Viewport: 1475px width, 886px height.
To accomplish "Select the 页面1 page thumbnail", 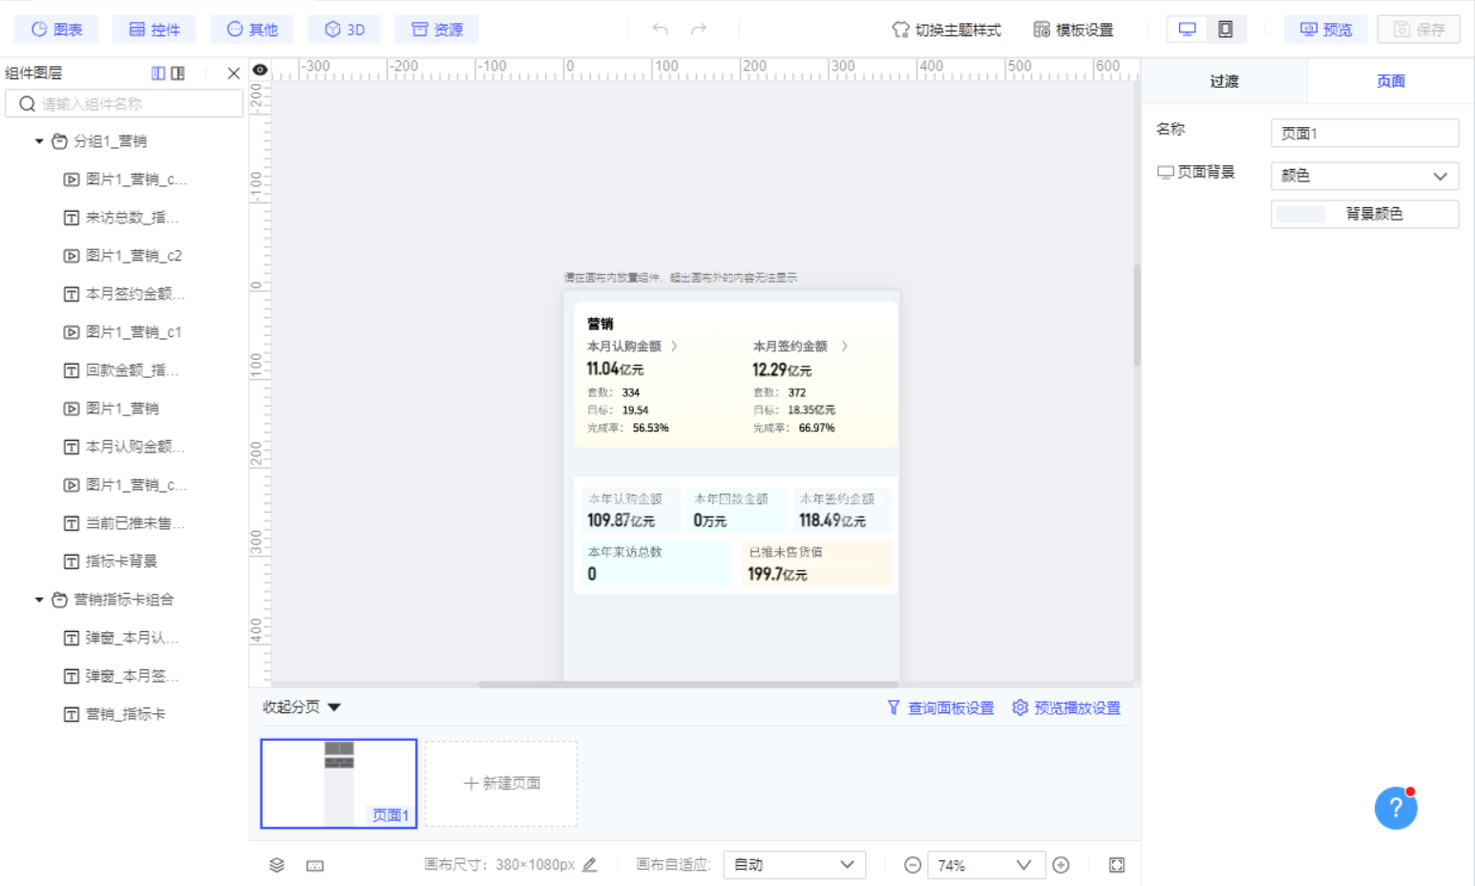I will coord(339,783).
